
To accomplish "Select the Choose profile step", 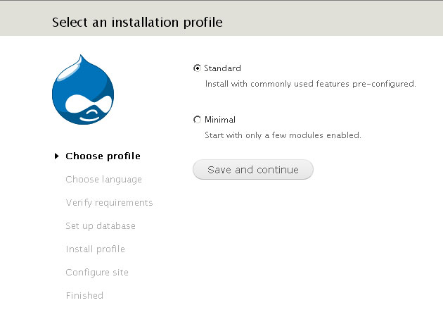I will click(x=103, y=156).
